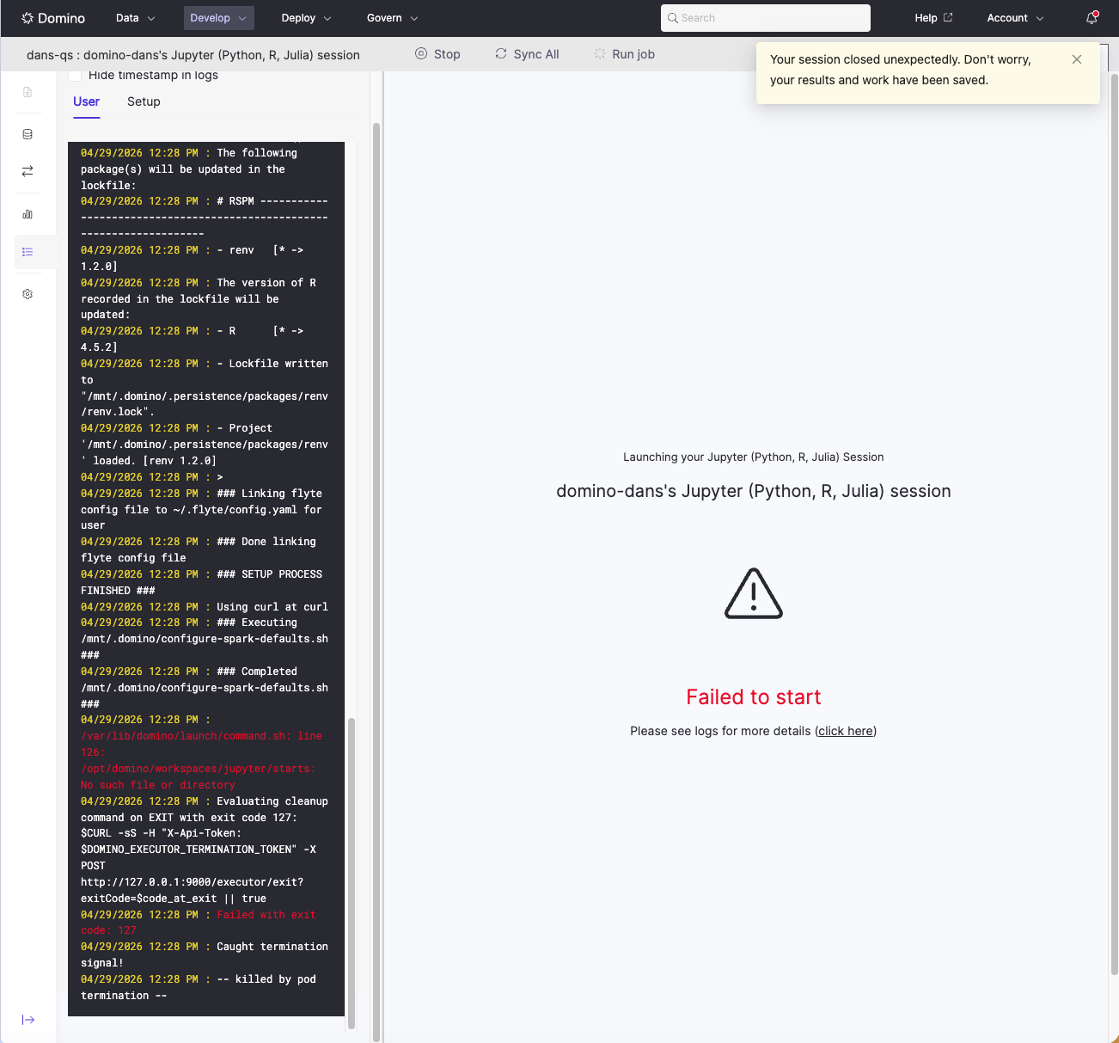Expand the Deploy menu

(306, 18)
